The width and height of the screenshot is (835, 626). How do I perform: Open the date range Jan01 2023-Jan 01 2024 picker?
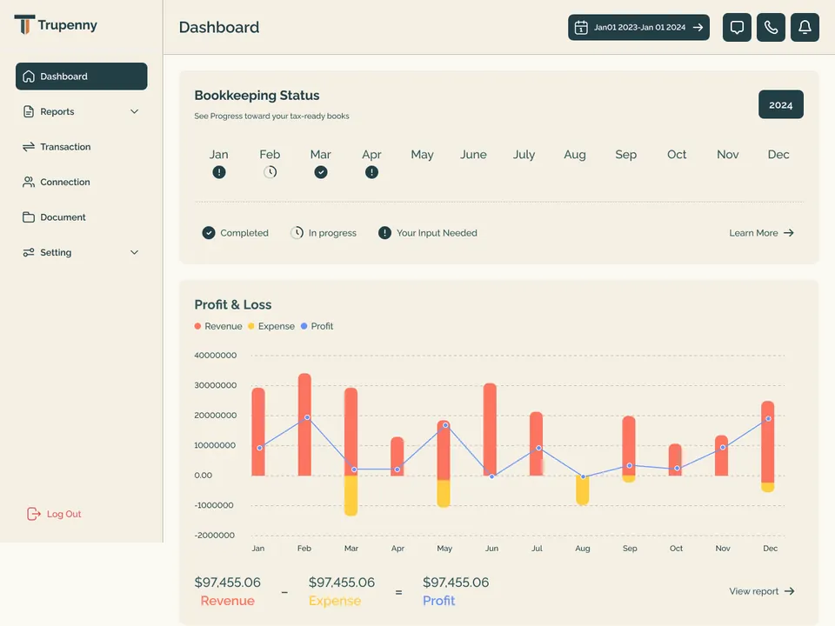tap(638, 27)
